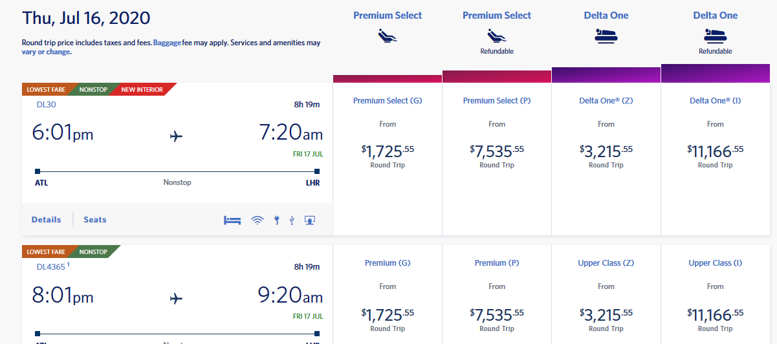Click the 7:20am arrival time
The image size is (777, 344).
click(290, 133)
